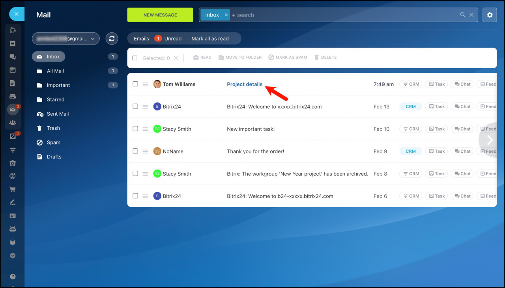Click the CRM button on Tom Williams row

[411, 84]
